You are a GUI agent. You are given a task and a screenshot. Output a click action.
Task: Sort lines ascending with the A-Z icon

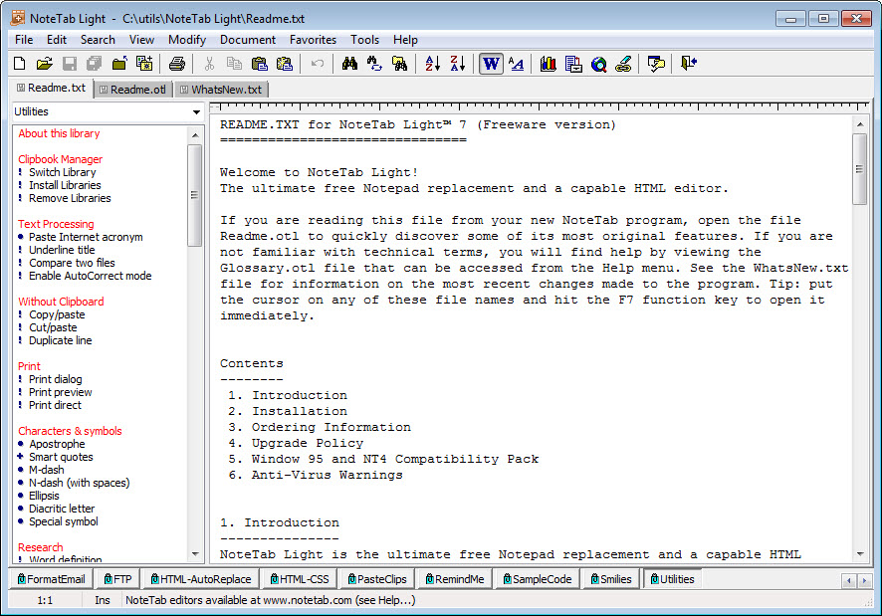pos(432,64)
